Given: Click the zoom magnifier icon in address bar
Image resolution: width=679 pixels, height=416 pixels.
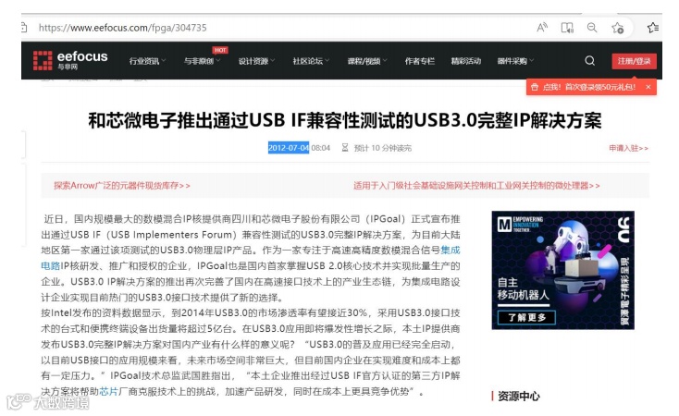Looking at the screenshot, I should [x=592, y=28].
